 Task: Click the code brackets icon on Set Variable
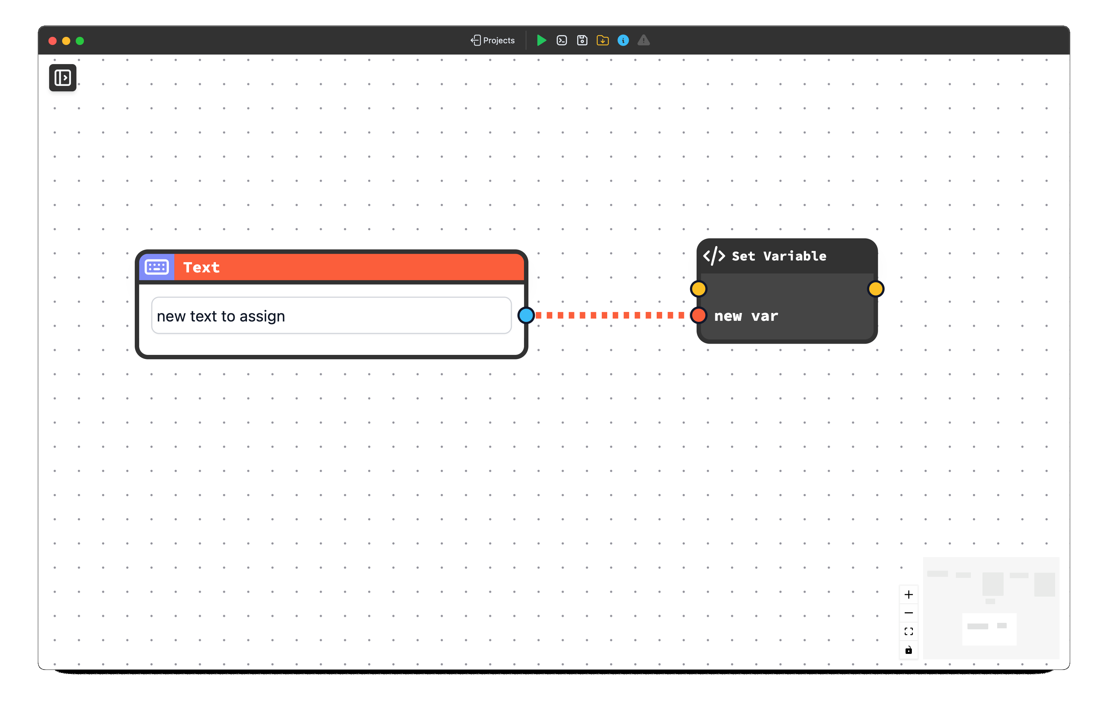714,256
